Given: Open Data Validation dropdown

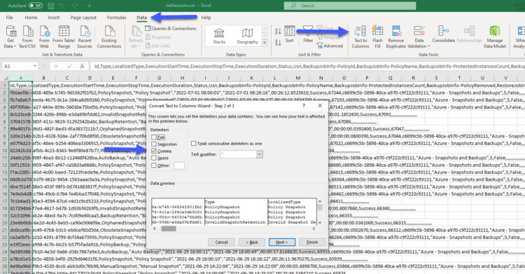Looking at the screenshot, I should click(x=419, y=46).
